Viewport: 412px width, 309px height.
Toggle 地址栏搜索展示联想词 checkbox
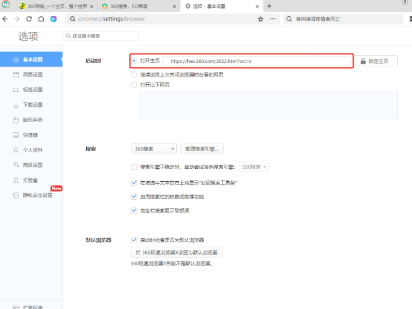(134, 210)
